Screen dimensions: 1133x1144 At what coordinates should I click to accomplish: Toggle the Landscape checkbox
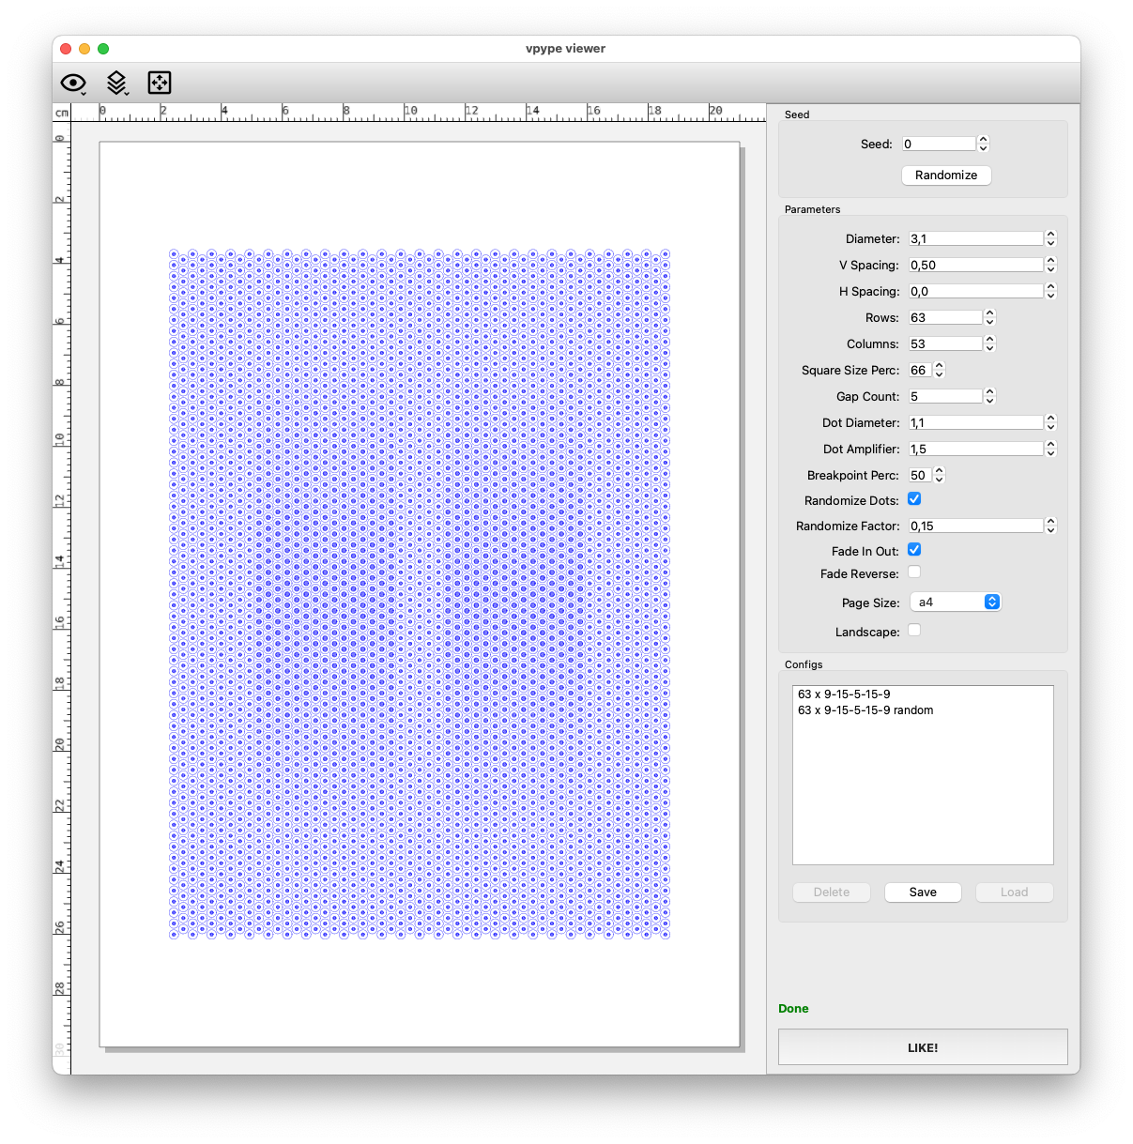tap(914, 631)
